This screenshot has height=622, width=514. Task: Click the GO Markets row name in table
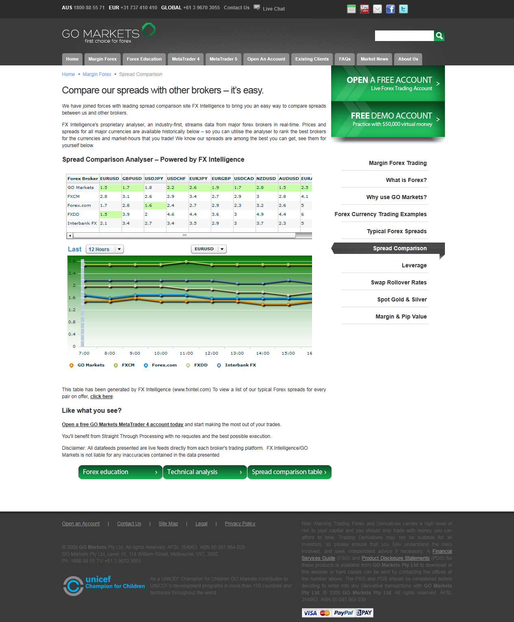[x=80, y=188]
